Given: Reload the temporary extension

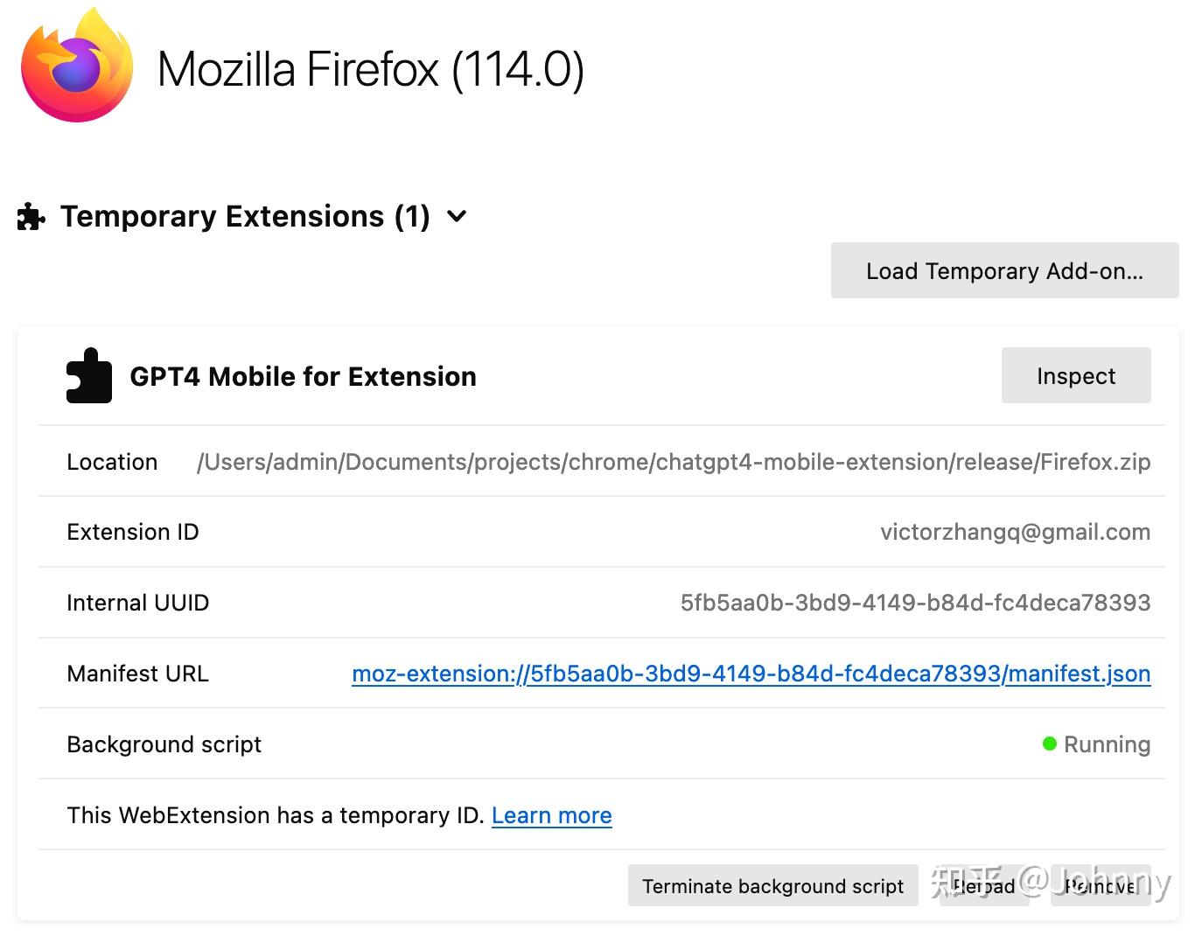Looking at the screenshot, I should coord(983,886).
